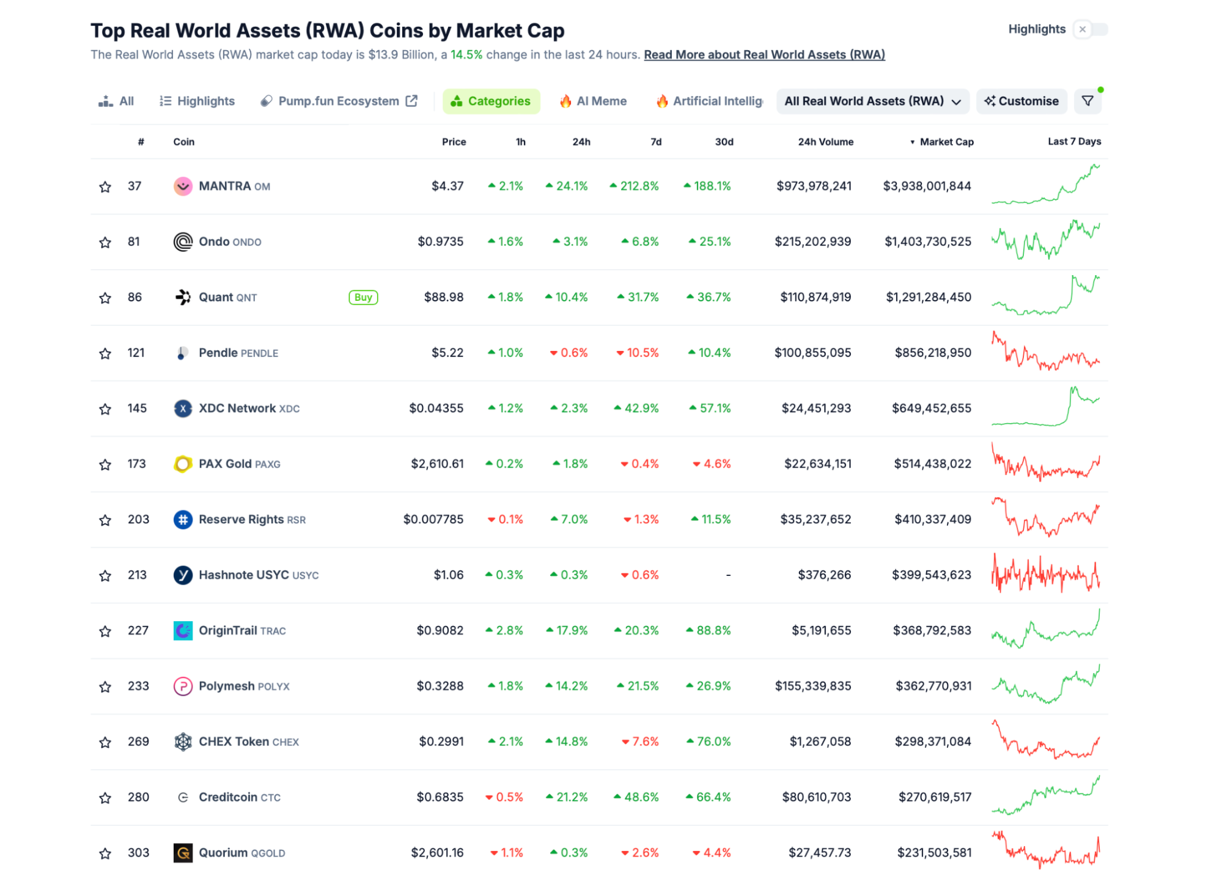Sort by the 24h change column header
Viewport: 1222px width, 870px height.
pos(581,142)
